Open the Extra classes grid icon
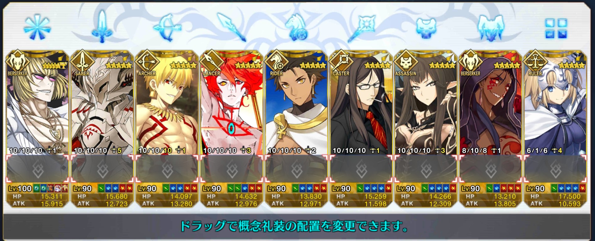 tap(556, 28)
